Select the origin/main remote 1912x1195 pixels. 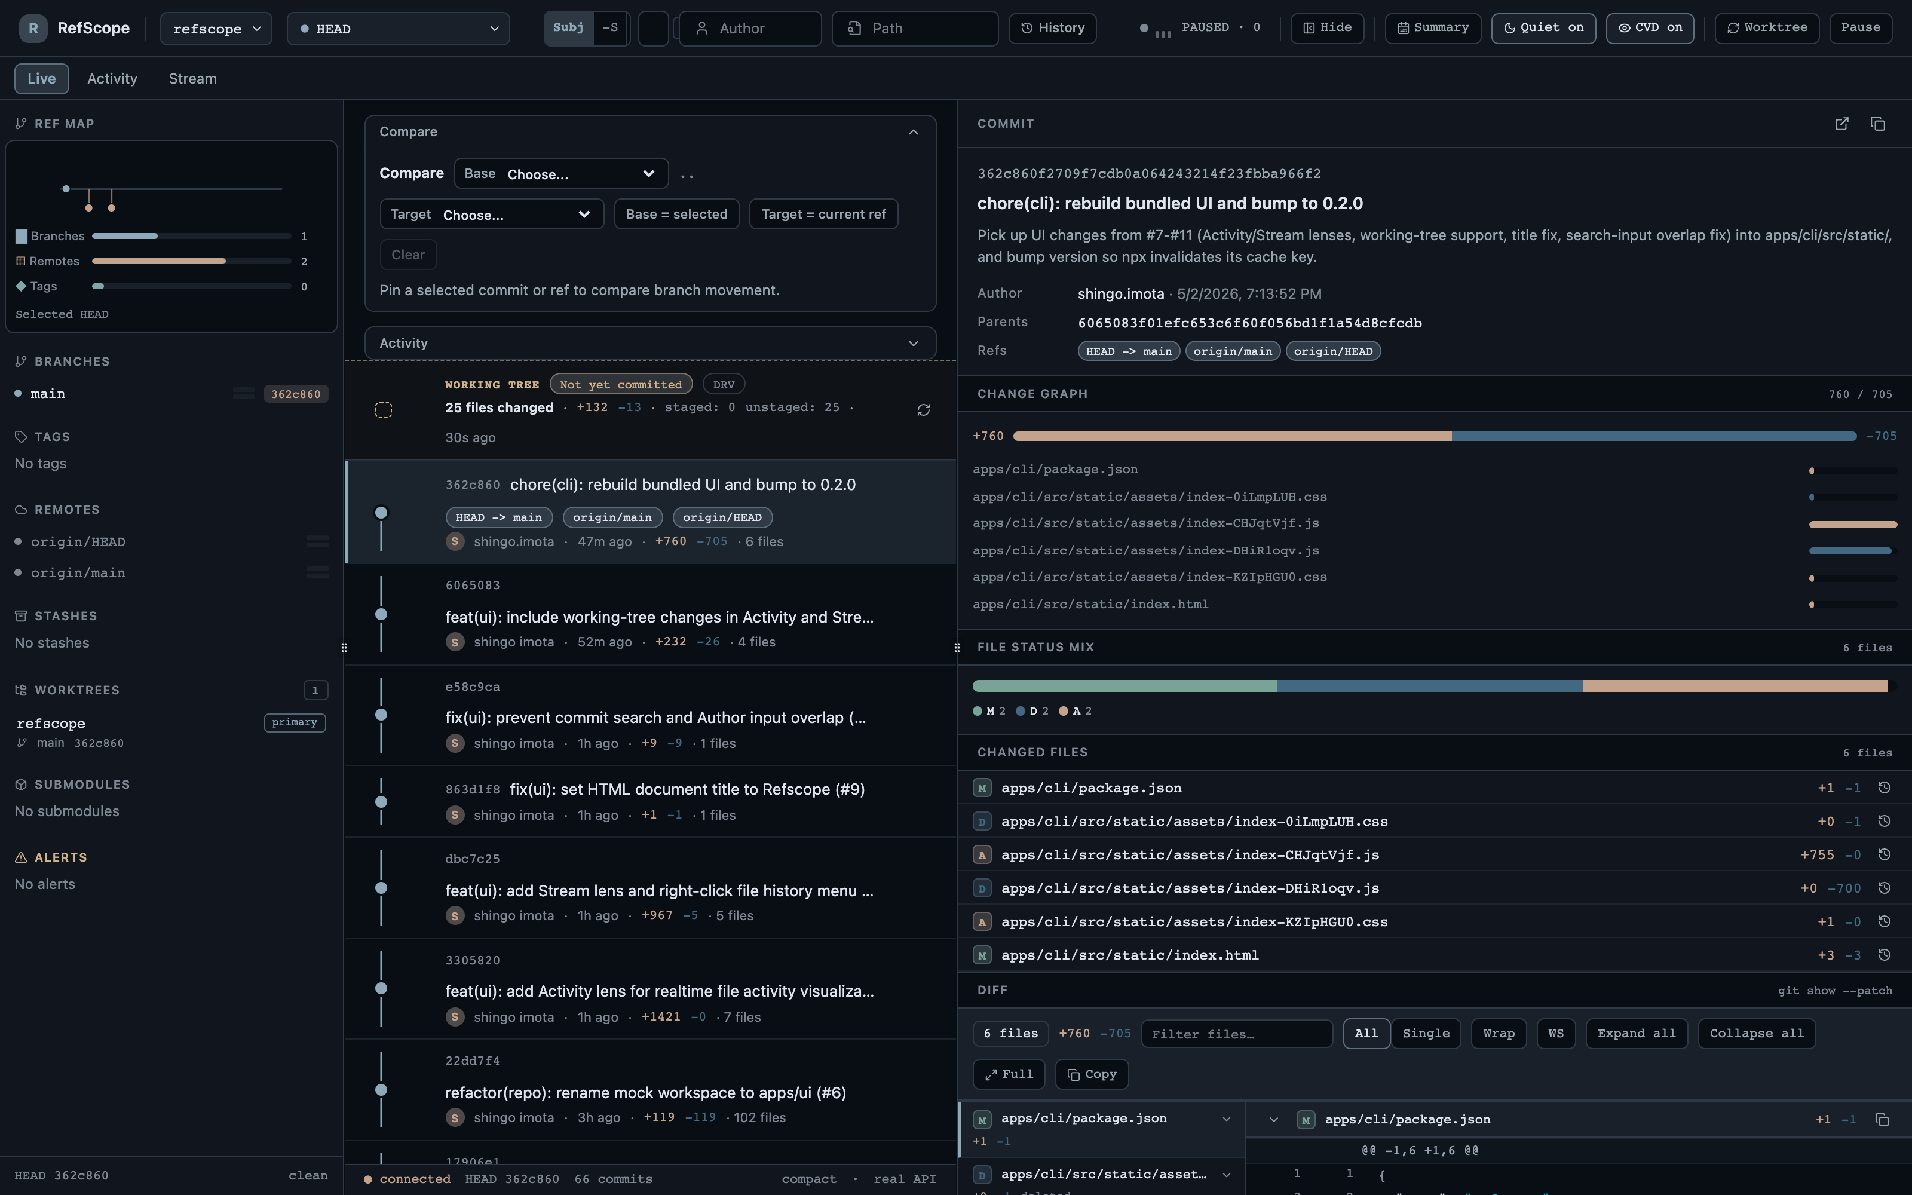click(x=171, y=572)
